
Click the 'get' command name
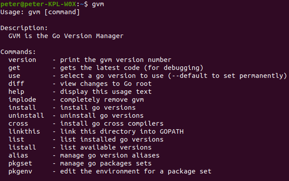(14, 67)
